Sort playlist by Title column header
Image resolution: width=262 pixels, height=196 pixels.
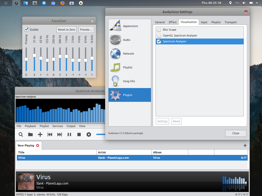pos(57,152)
